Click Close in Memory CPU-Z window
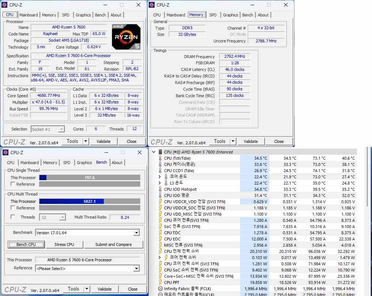The image size is (372, 296). (x=279, y=141)
